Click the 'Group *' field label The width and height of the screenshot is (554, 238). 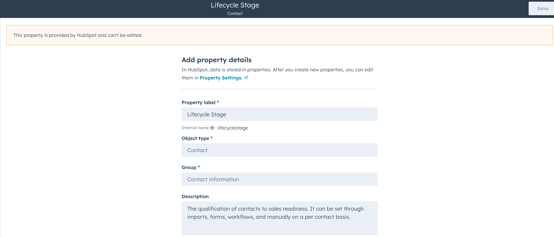190,167
